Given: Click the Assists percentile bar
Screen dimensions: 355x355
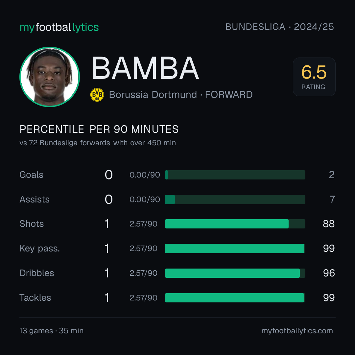Looking at the screenshot, I should (x=235, y=200).
